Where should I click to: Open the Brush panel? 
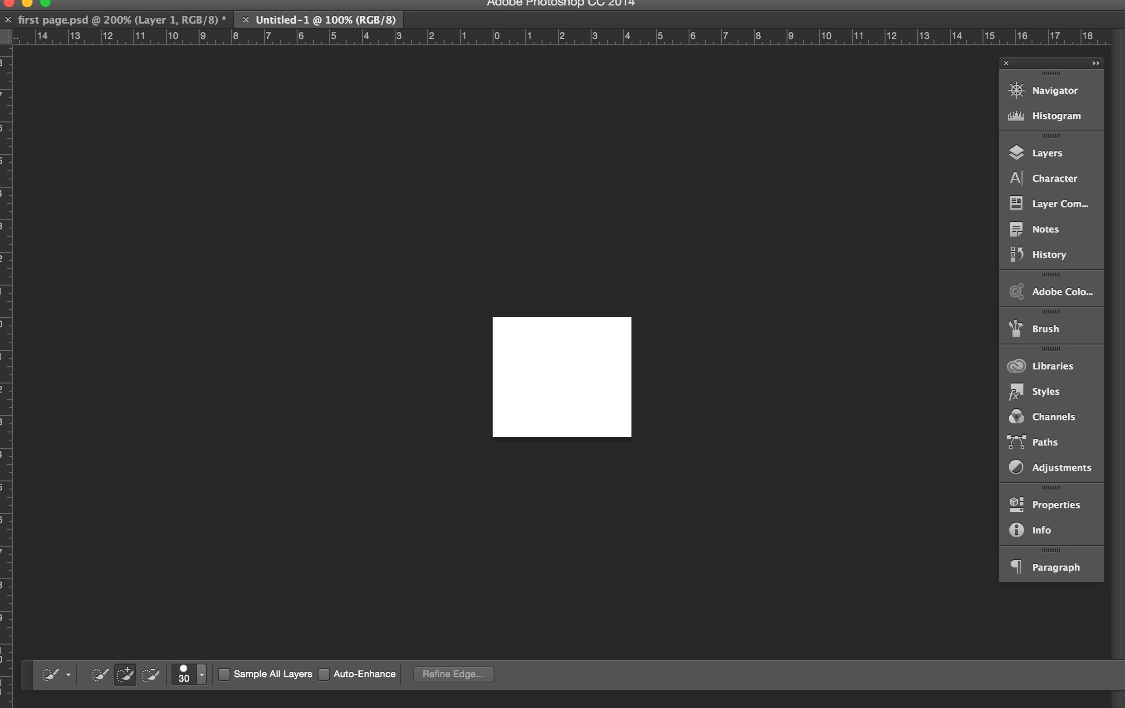coord(1045,329)
